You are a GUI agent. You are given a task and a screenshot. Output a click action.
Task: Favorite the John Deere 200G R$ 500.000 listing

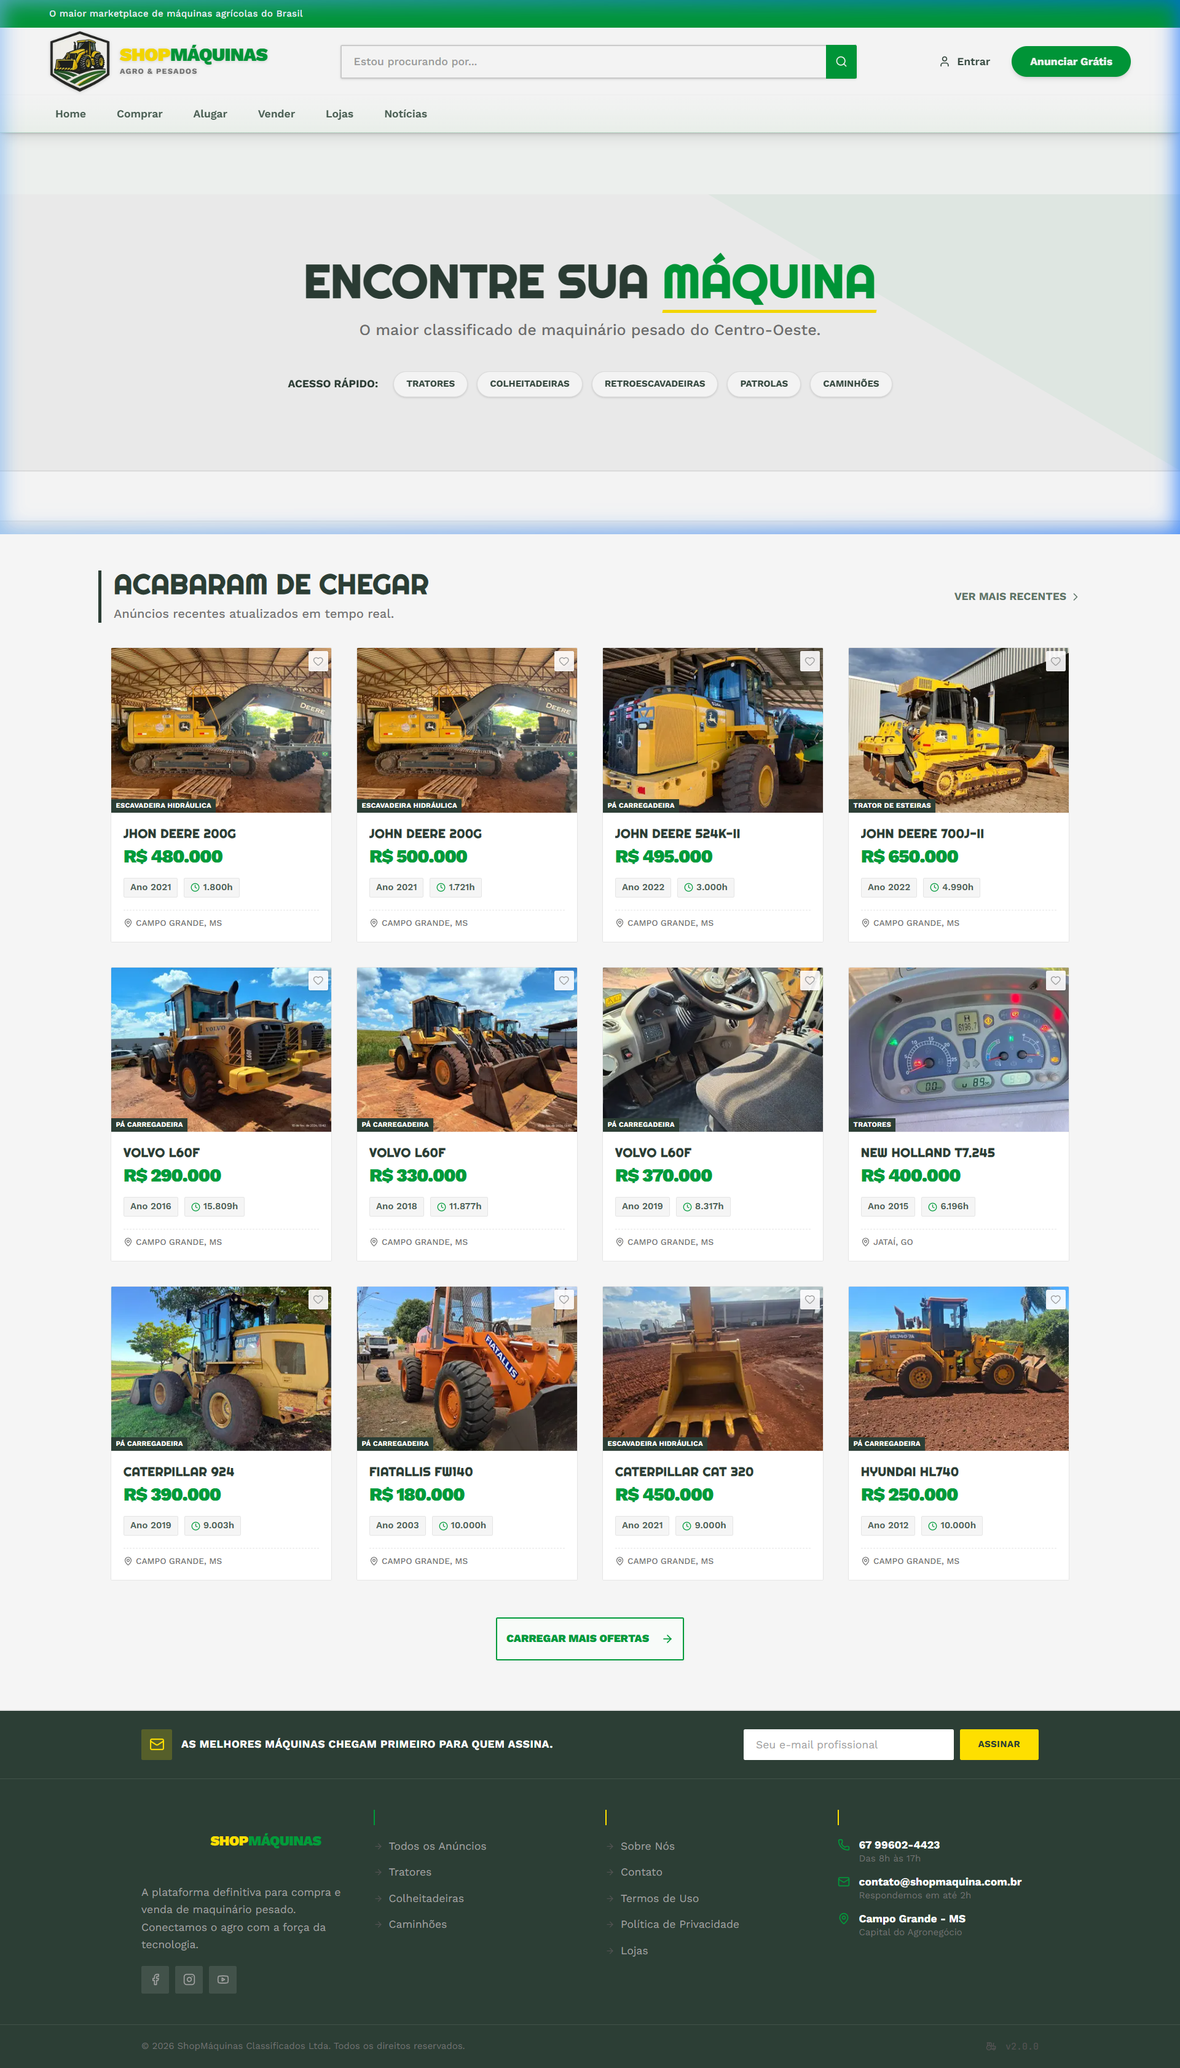coord(564,661)
